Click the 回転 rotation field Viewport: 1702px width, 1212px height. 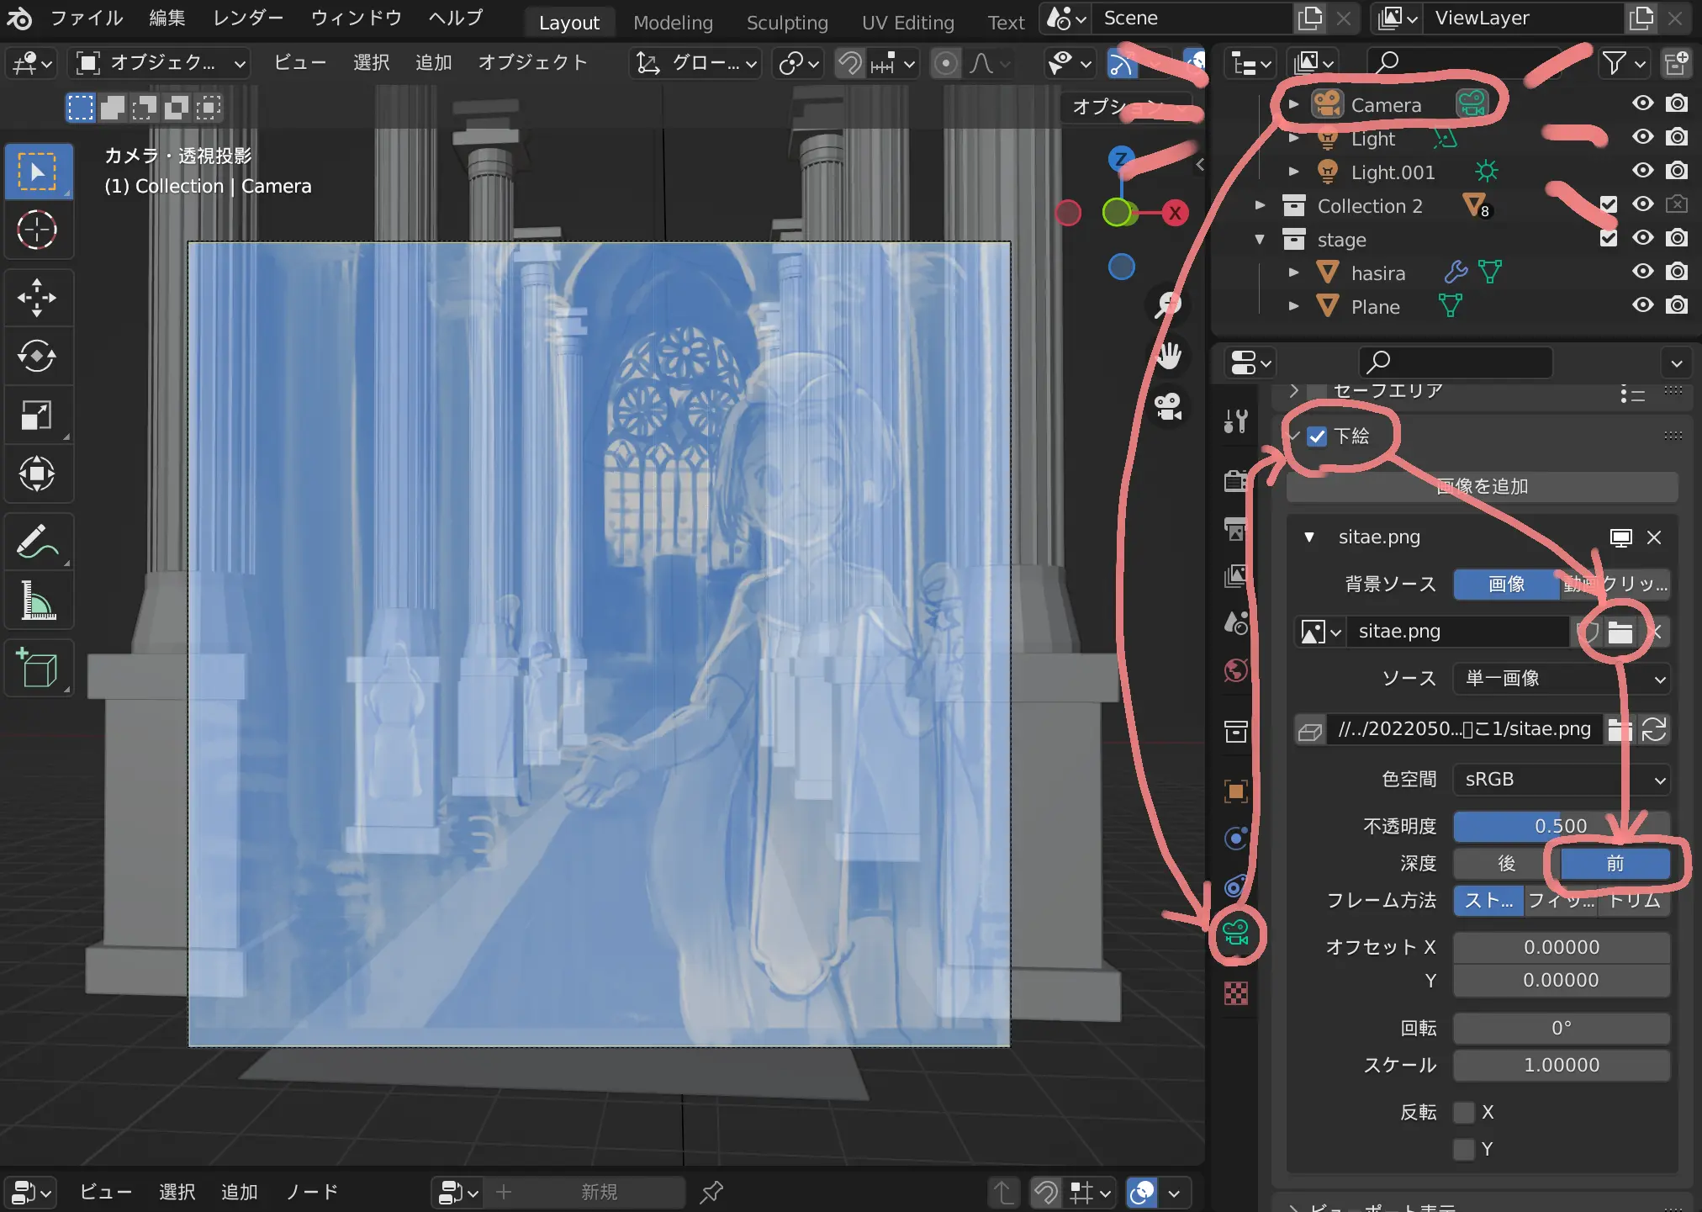tap(1562, 1029)
